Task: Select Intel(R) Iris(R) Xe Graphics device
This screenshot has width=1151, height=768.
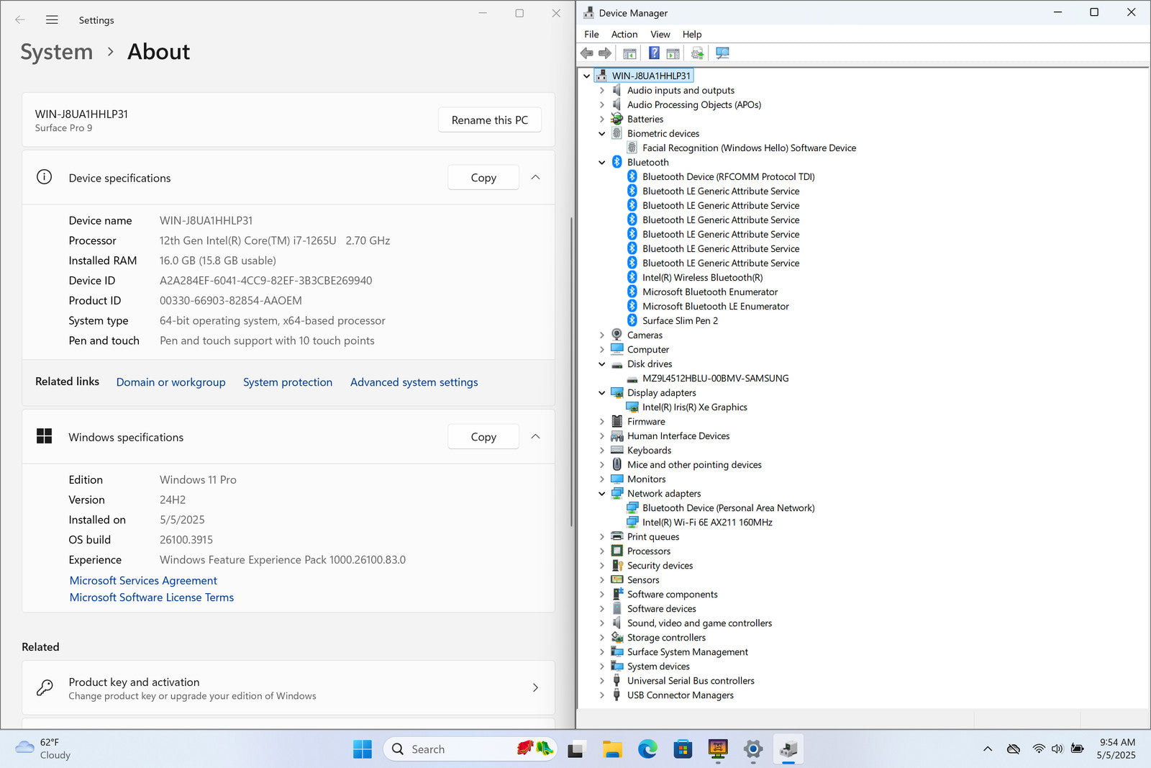Action: pyautogui.click(x=694, y=407)
